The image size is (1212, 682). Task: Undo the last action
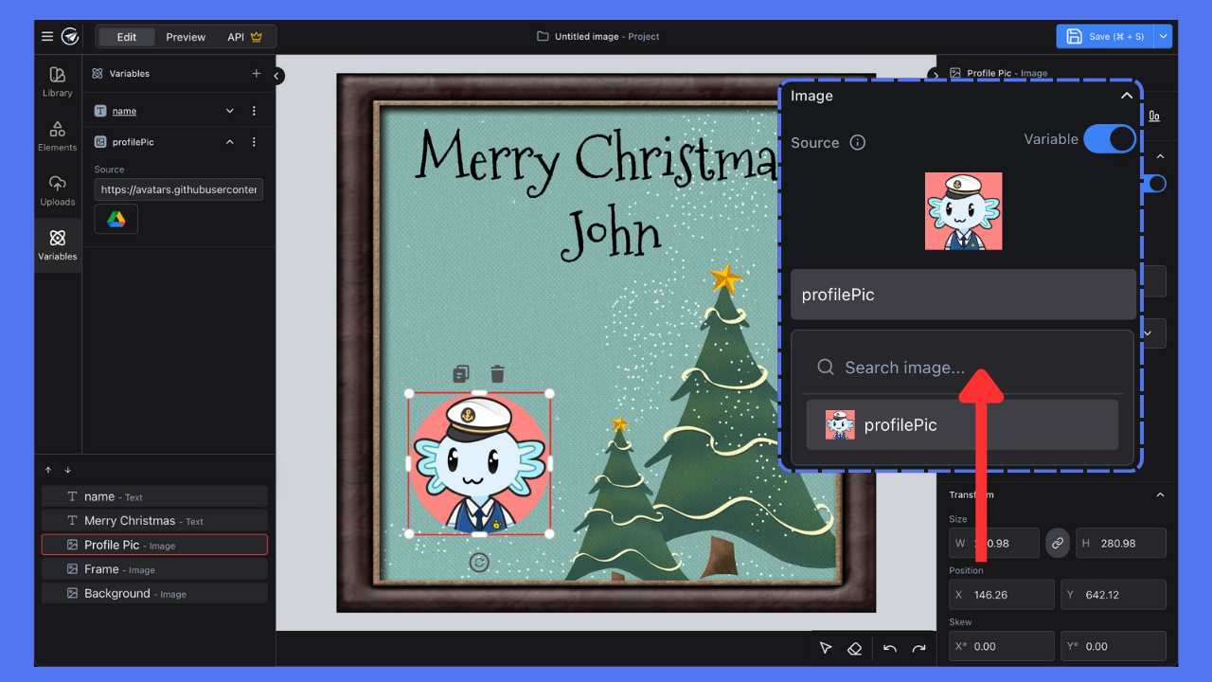pos(888,648)
